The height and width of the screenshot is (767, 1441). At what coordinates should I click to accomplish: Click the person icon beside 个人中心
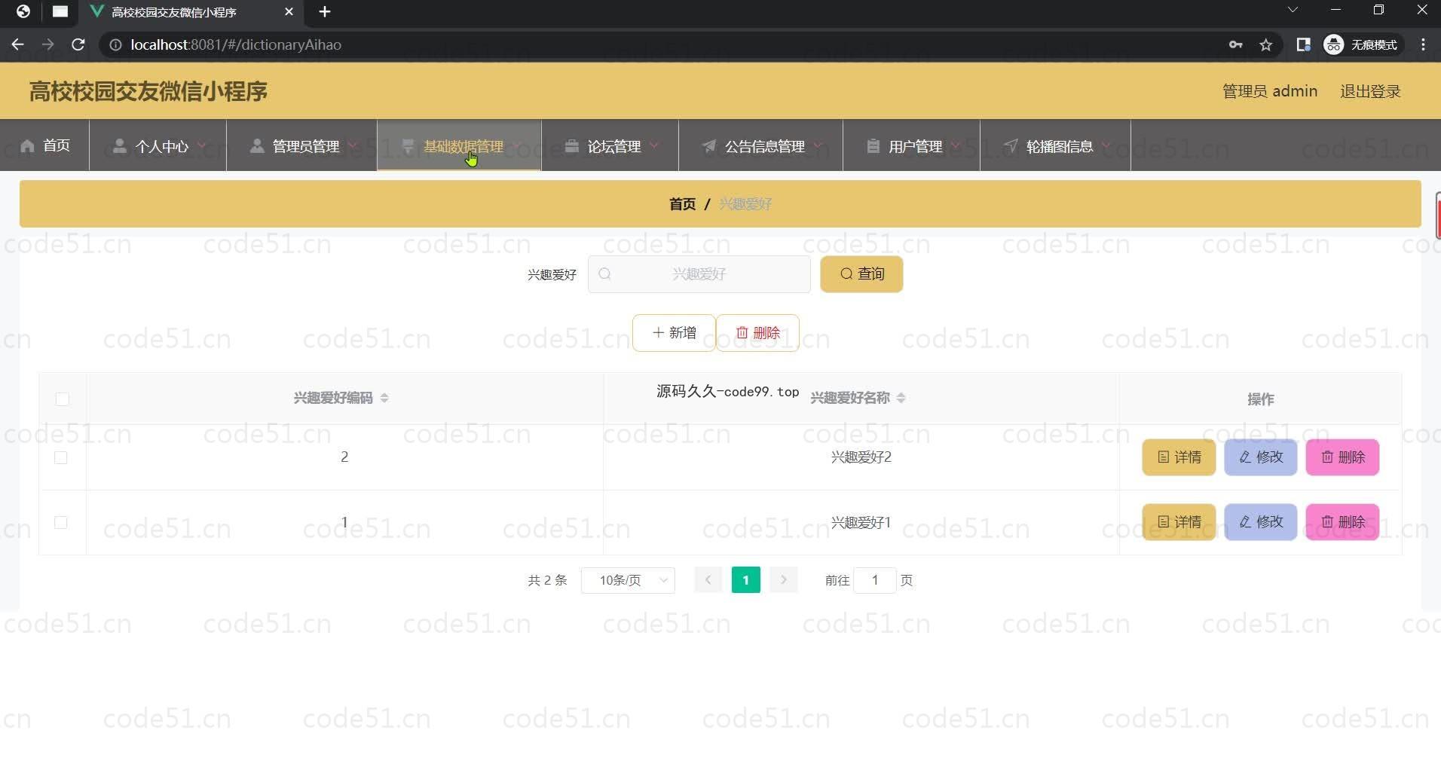[119, 145]
